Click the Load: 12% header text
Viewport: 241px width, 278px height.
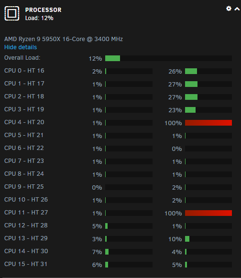coord(39,18)
